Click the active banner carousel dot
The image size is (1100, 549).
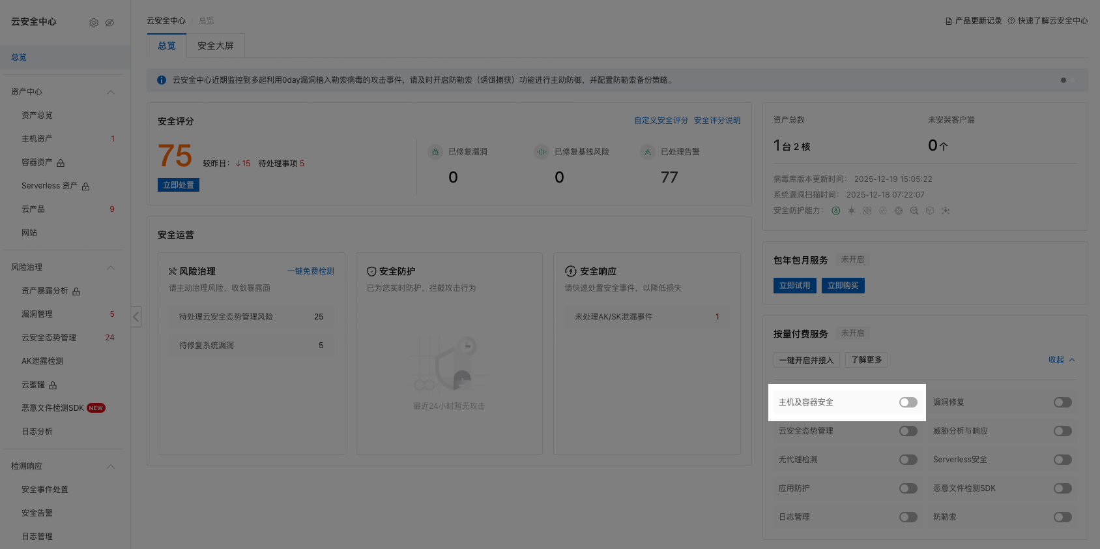click(x=1064, y=80)
